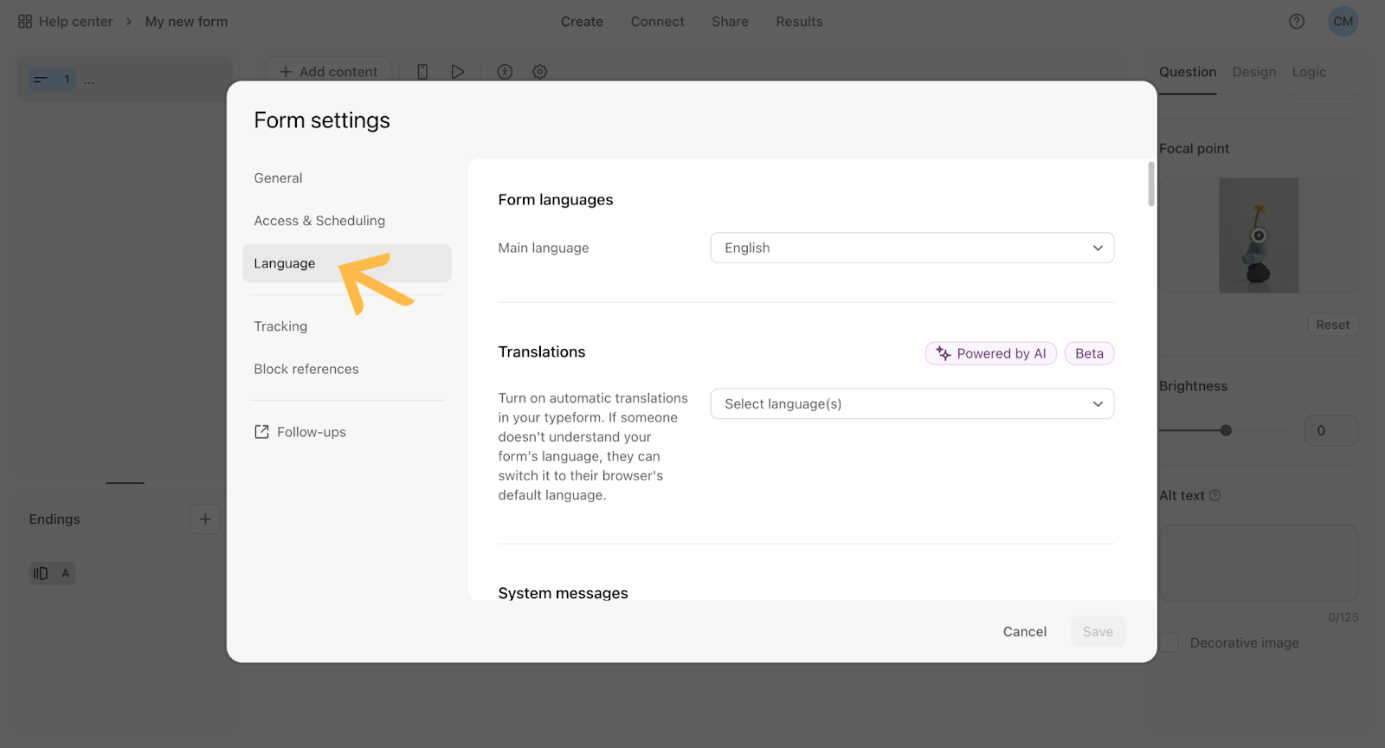
Task: Open Access & Scheduling settings
Action: click(319, 221)
